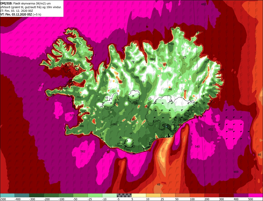Viewport: 263px width, 201px height.
Task: Select the green legend swatch between -200 and -100
Action: pyautogui.click(x=51, y=195)
